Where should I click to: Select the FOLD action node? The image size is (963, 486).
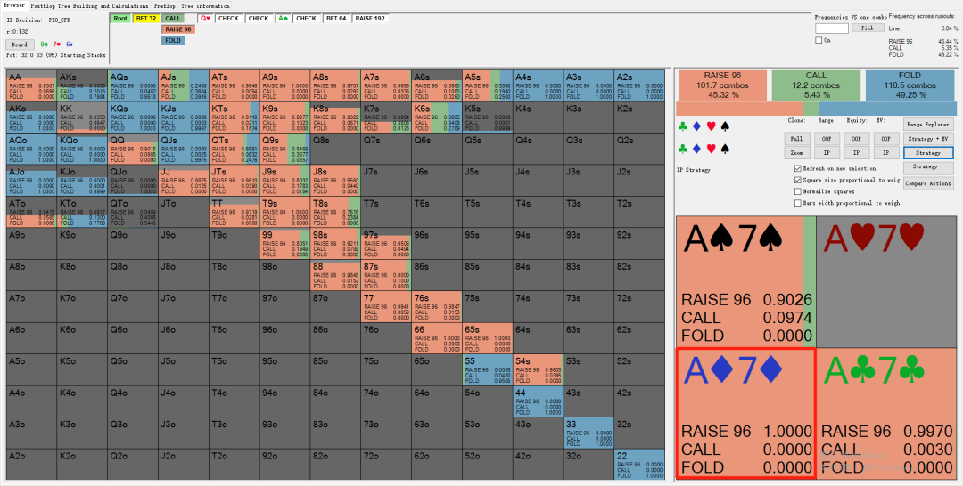[x=174, y=40]
